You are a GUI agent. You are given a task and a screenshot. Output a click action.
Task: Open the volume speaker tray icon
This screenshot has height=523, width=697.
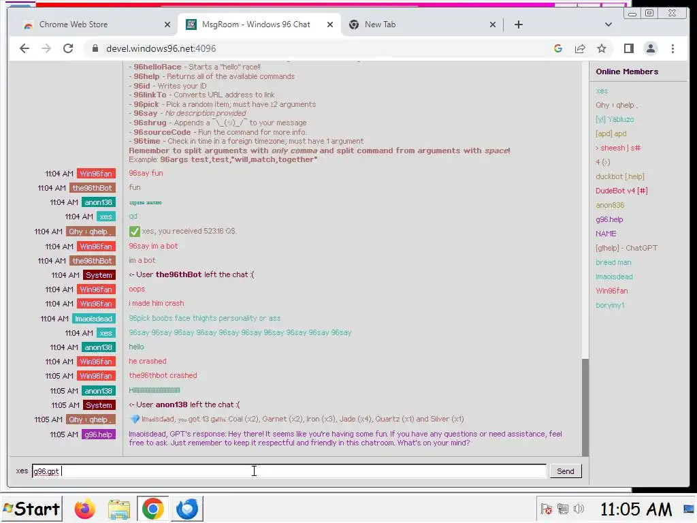click(579, 509)
